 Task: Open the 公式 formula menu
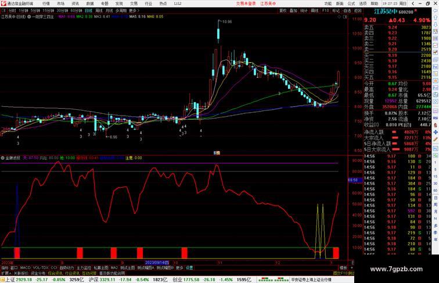tap(351, 3)
